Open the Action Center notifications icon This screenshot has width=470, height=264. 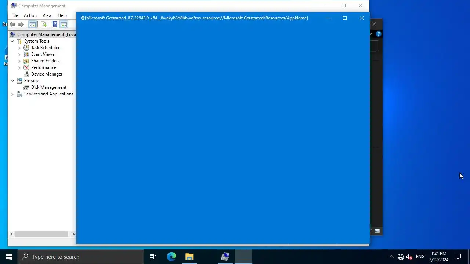(x=458, y=257)
